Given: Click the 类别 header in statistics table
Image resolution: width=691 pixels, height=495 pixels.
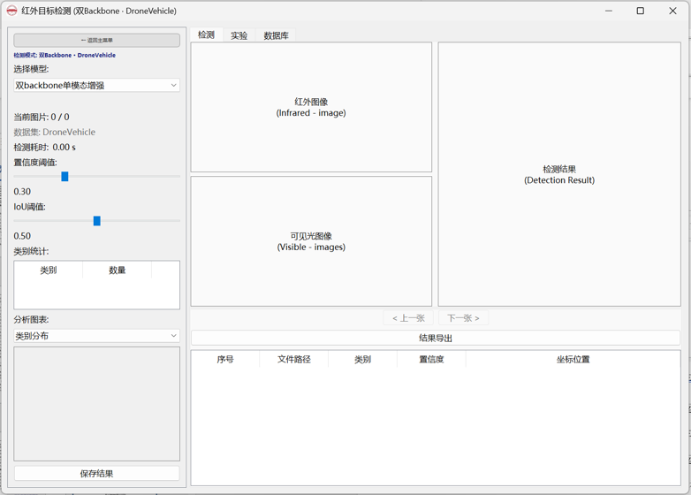Looking at the screenshot, I should tap(49, 270).
